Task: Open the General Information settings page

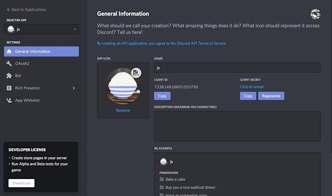Action: (41, 51)
